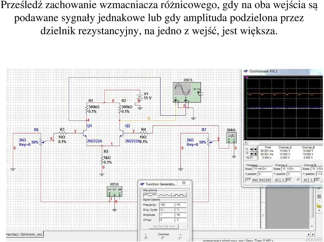This screenshot has height=242, width=324.
Task: Enable Y/T timebase display mode
Action: pos(248,180)
